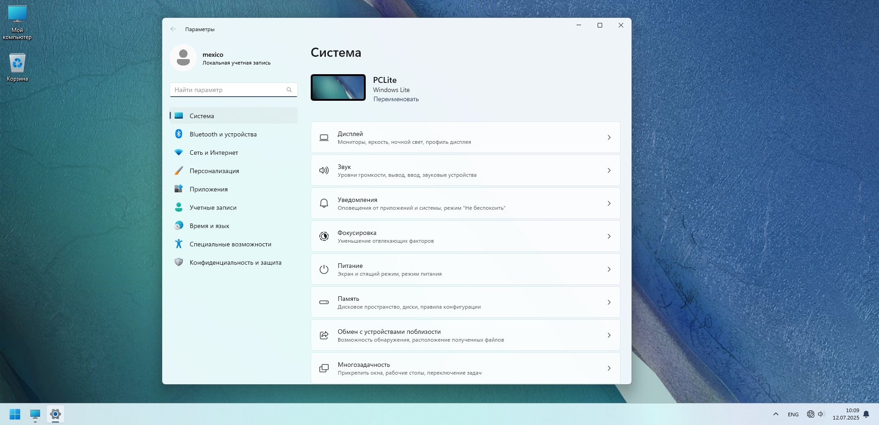Open Конфиденциальность и защита label
The width and height of the screenshot is (879, 425).
[x=236, y=262]
